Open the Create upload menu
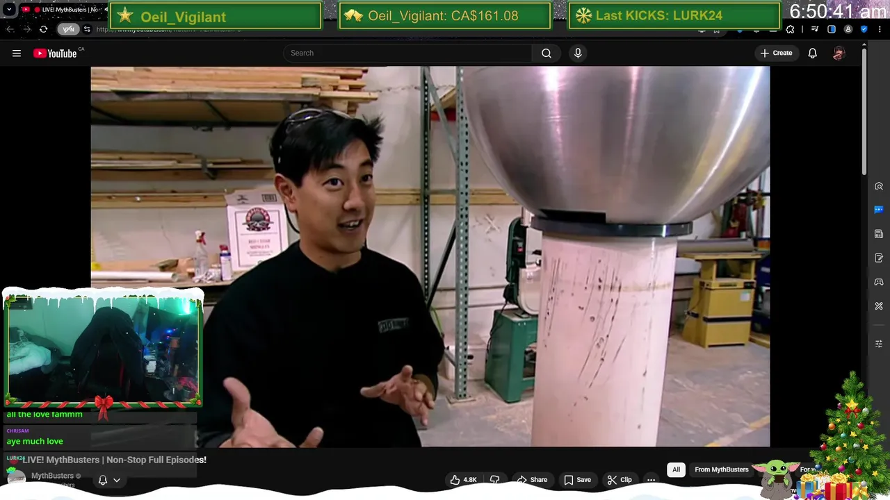890x500 pixels. click(x=776, y=53)
